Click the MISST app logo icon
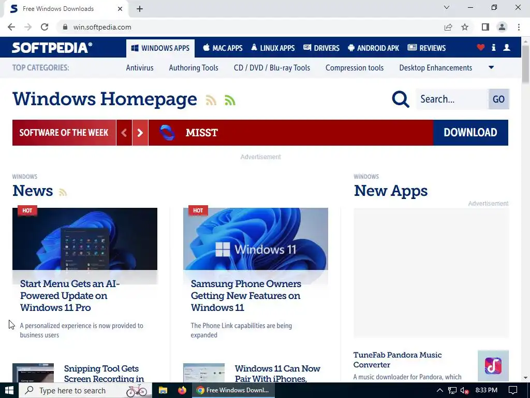Viewport: 530px width, 398px height. (x=167, y=132)
